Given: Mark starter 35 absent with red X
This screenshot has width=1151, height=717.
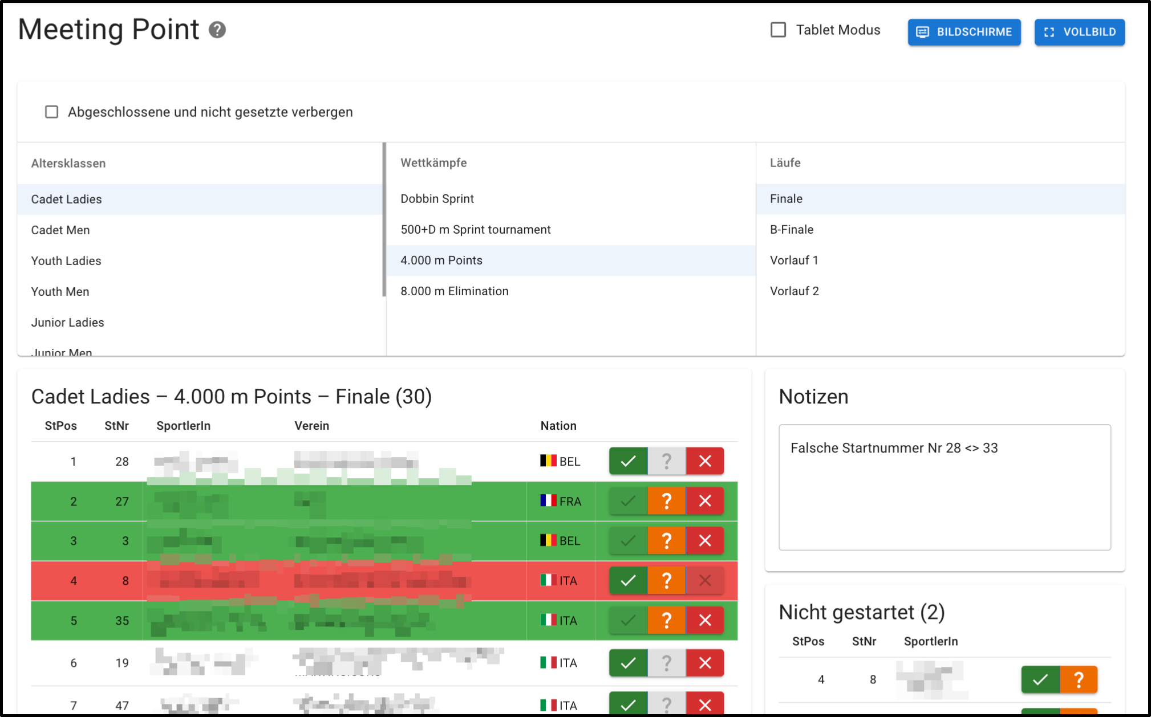Looking at the screenshot, I should 705,620.
